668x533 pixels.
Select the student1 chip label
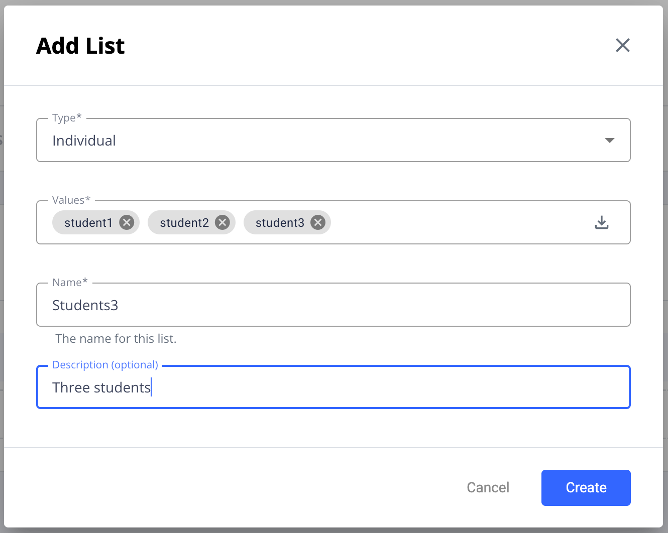coord(88,222)
